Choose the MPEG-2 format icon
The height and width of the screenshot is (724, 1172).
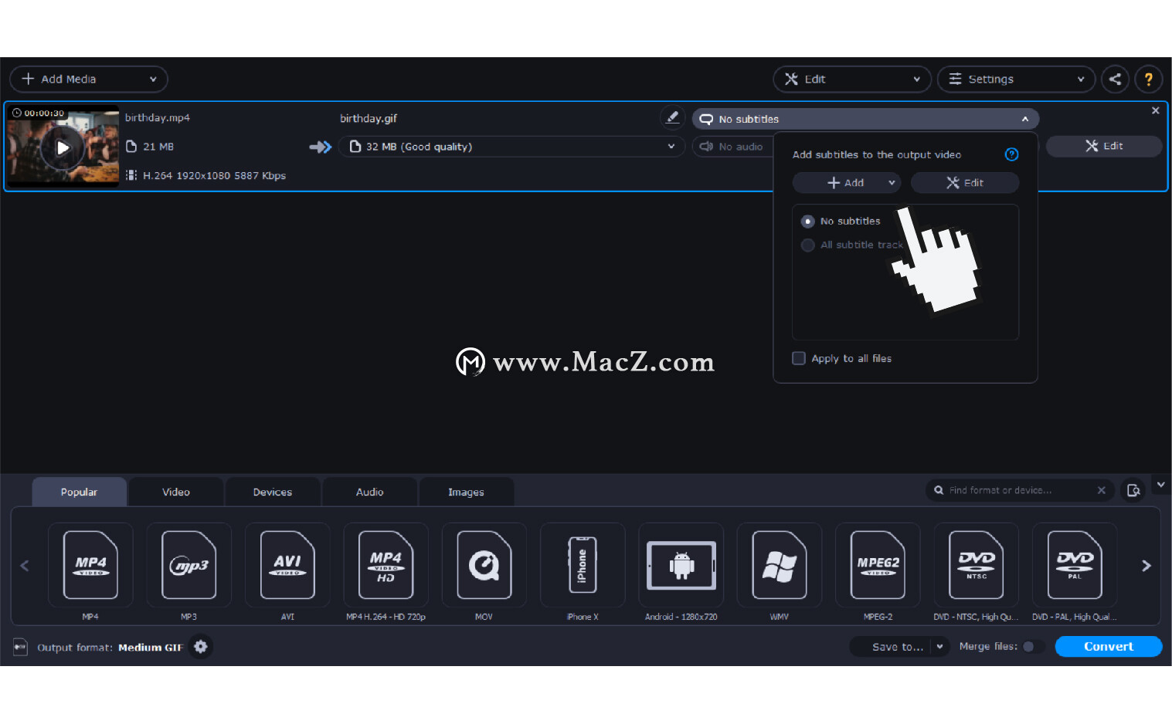click(x=878, y=565)
